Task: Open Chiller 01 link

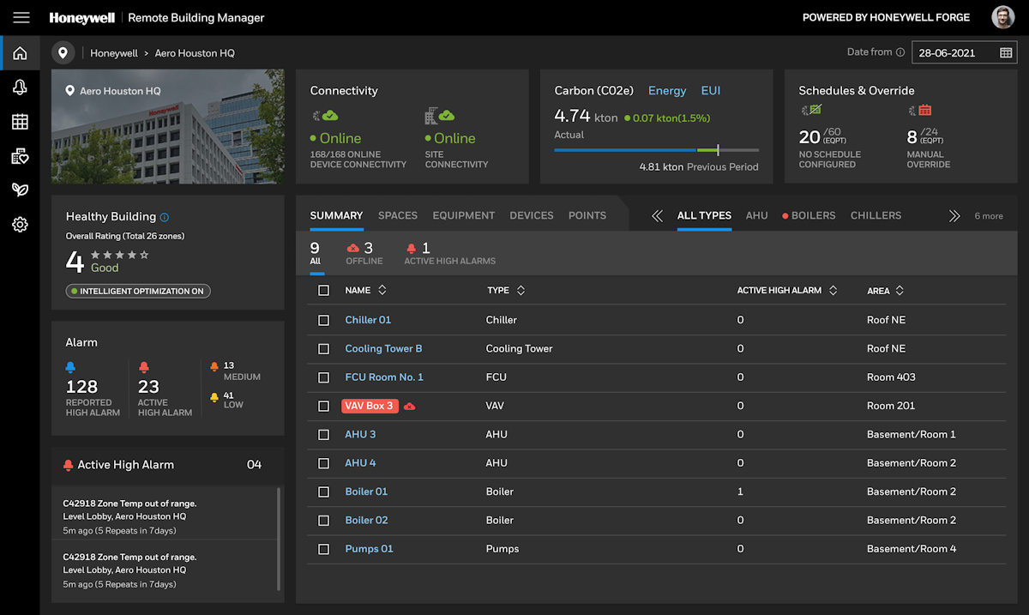Action: 368,320
